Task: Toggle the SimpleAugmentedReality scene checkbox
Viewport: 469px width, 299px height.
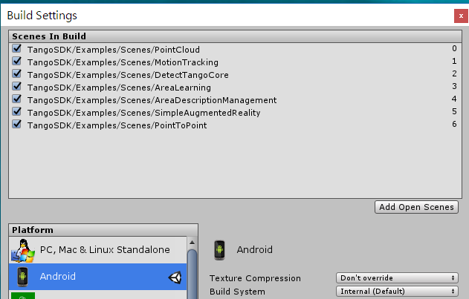Action: (17, 111)
